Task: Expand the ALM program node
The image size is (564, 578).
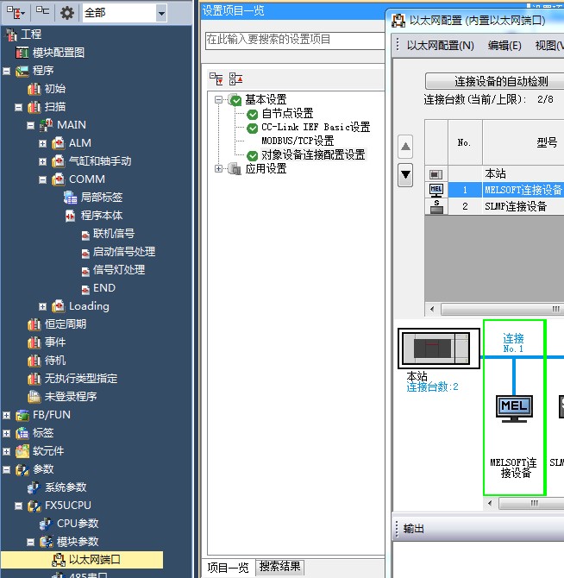Action: point(42,143)
